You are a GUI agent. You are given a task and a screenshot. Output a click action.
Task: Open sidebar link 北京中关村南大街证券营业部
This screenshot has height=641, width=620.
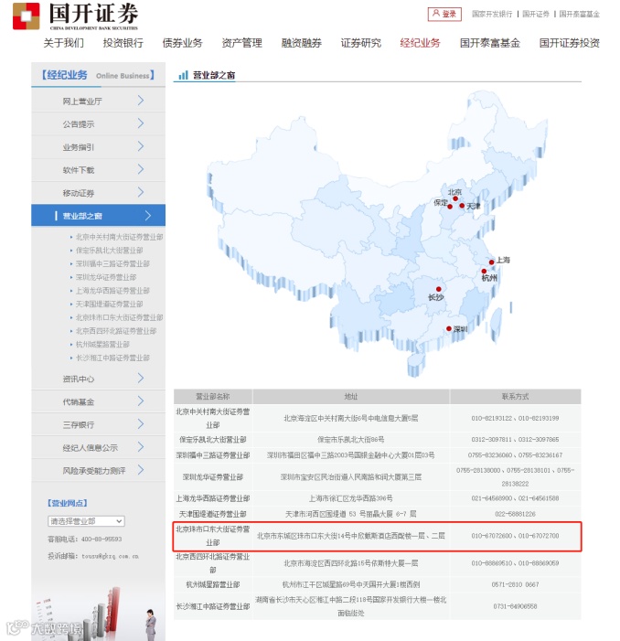(120, 237)
